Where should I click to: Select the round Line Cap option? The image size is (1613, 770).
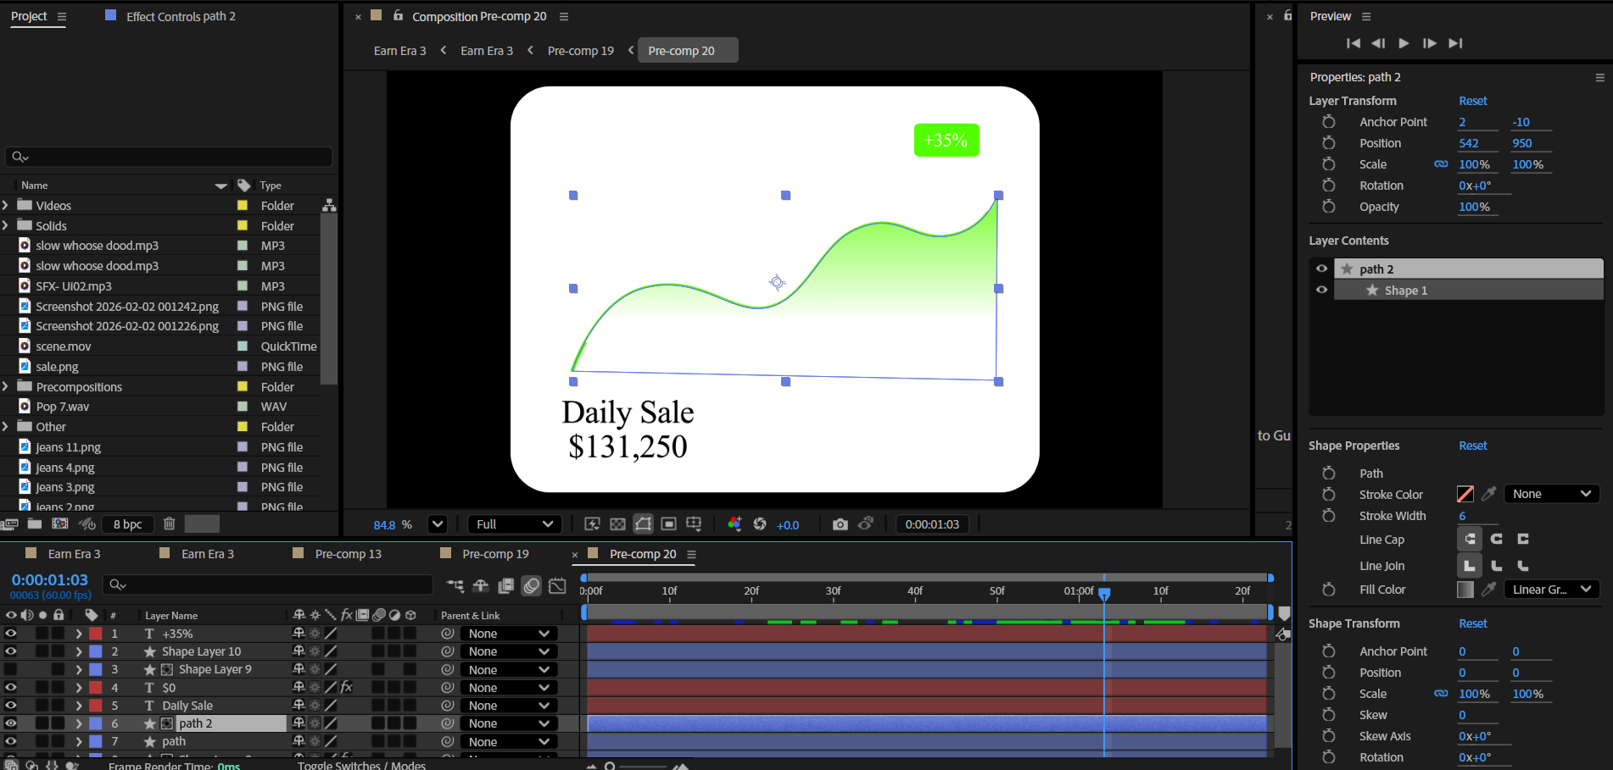[x=1497, y=539]
